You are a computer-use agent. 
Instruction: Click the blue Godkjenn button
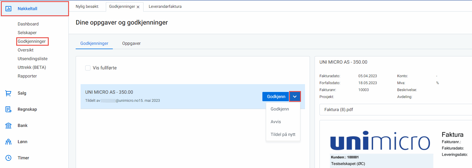pos(276,97)
